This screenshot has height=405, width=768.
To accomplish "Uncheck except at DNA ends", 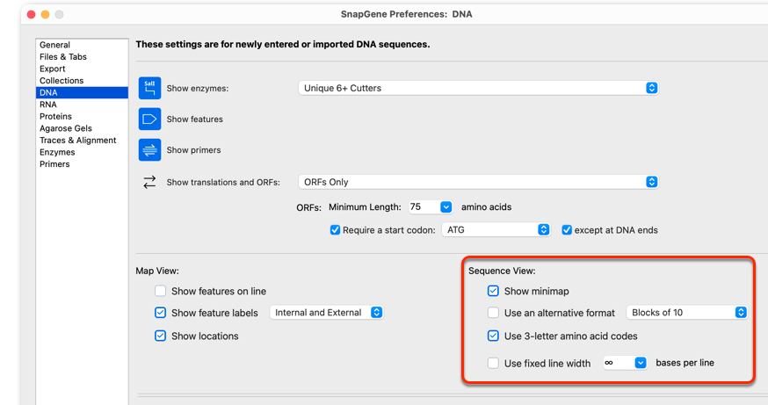I will [x=567, y=229].
